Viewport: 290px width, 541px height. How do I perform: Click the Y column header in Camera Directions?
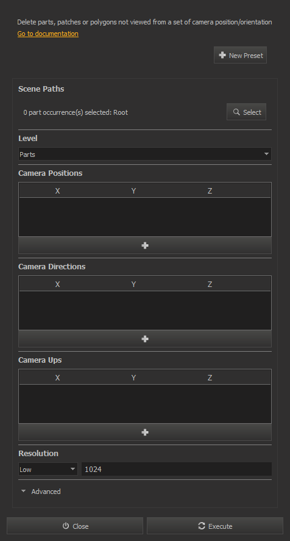[x=133, y=285]
